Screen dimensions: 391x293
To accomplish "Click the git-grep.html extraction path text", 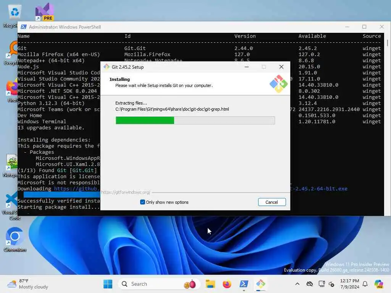I will (172, 109).
